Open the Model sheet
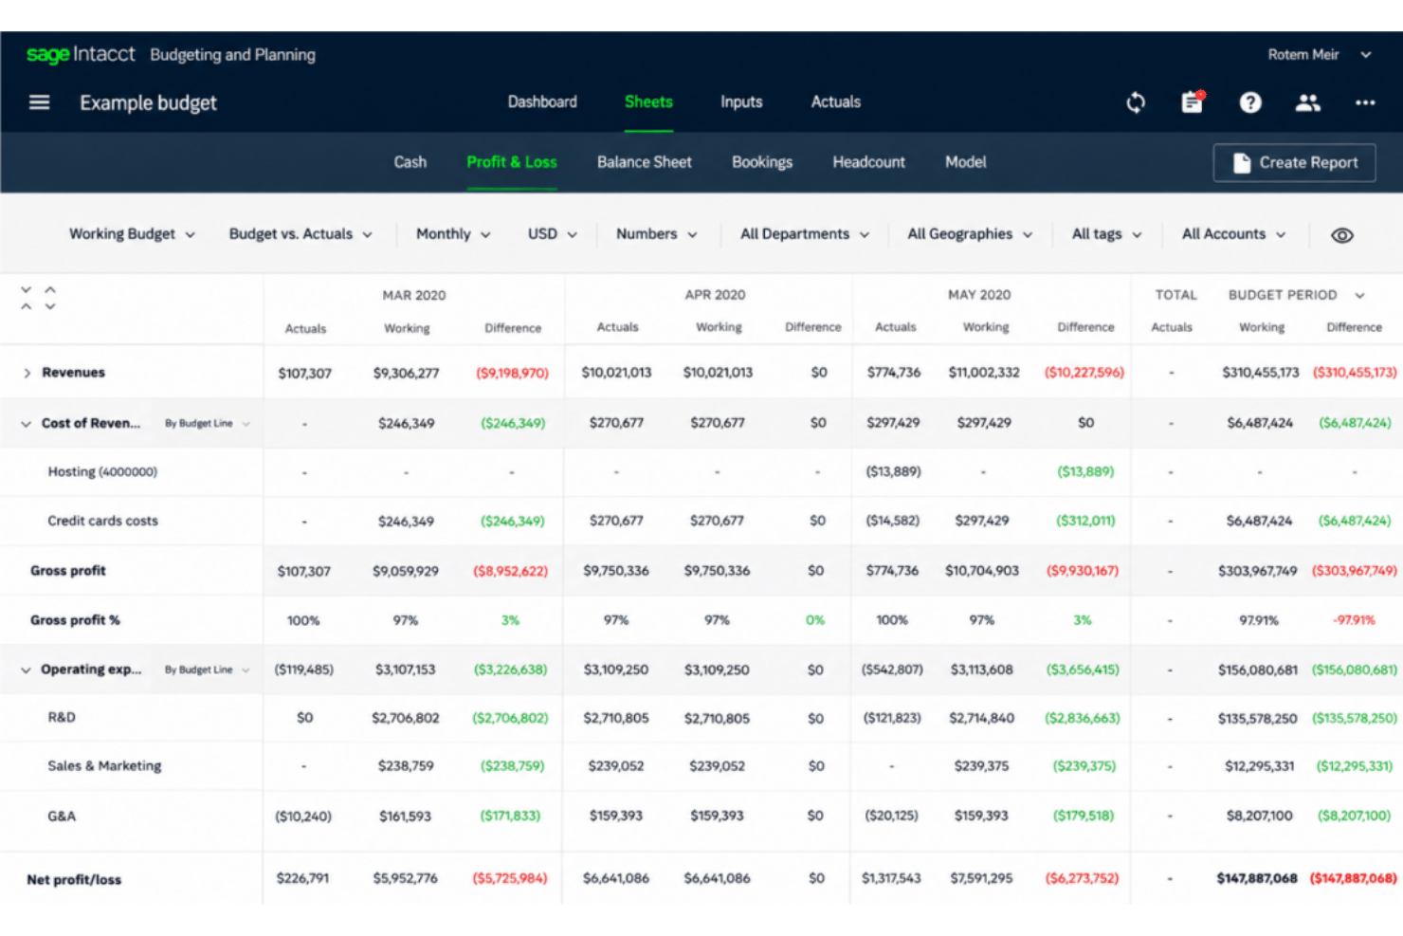This screenshot has height=936, width=1403. pyautogui.click(x=966, y=162)
